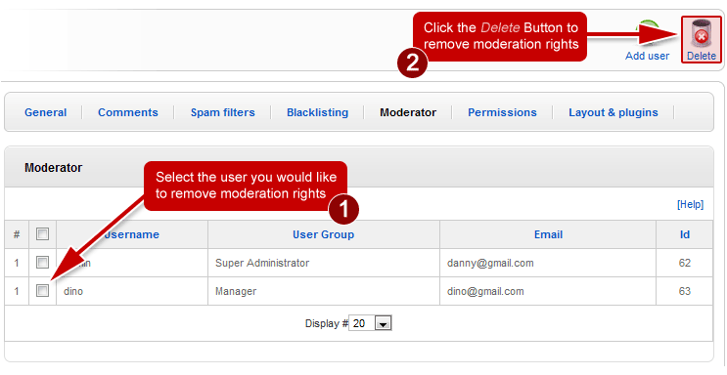Switch to the Comments tab
This screenshot has width=727, height=375.
[x=128, y=112]
